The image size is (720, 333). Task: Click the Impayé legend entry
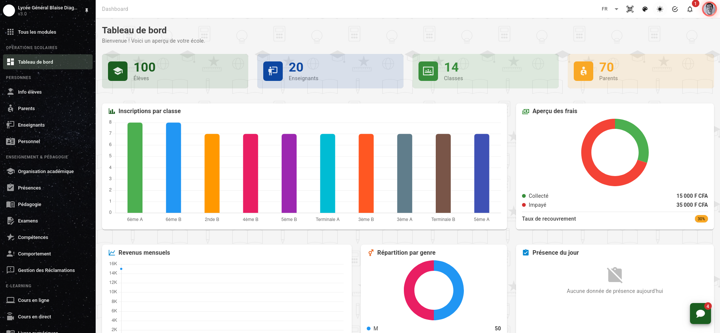point(534,205)
